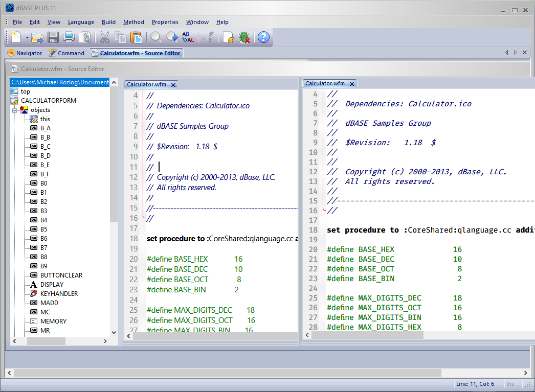Screen dimensions: 535x392
Task: Select the BUTTONCLEAR object in tree
Action: pyautogui.click(x=61, y=275)
